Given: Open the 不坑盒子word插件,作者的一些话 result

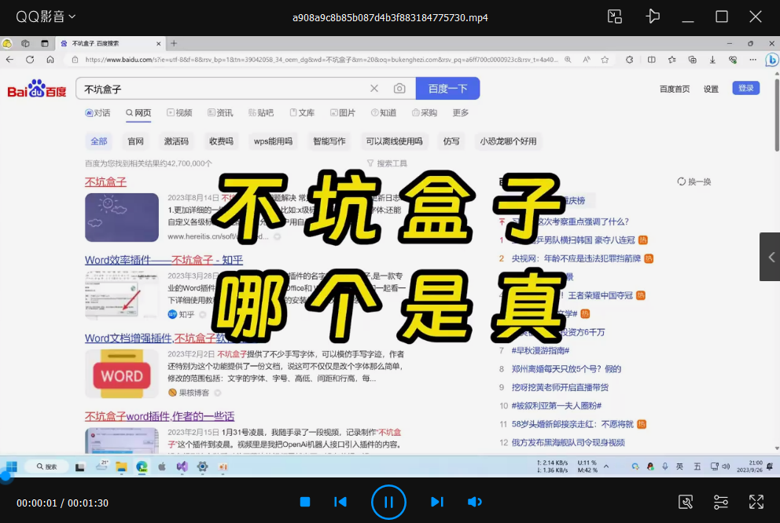Looking at the screenshot, I should (x=159, y=416).
